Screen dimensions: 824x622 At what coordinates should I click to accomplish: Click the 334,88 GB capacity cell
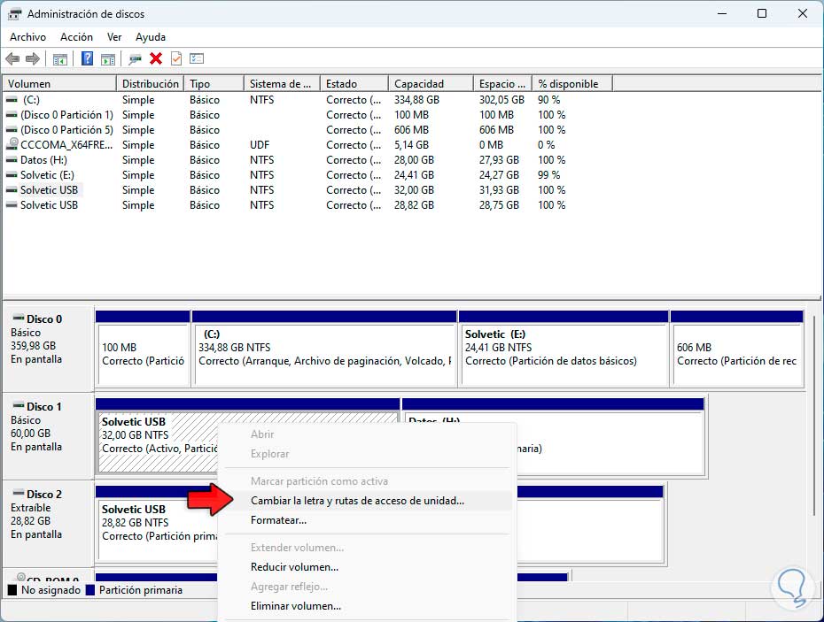416,100
